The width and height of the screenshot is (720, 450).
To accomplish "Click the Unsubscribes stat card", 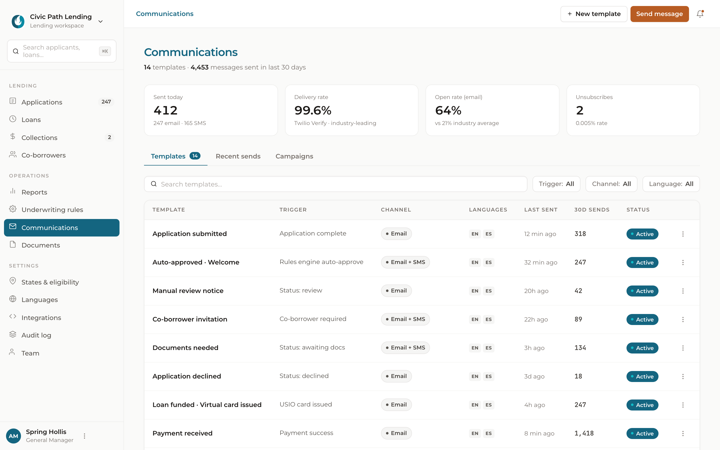I will point(633,110).
